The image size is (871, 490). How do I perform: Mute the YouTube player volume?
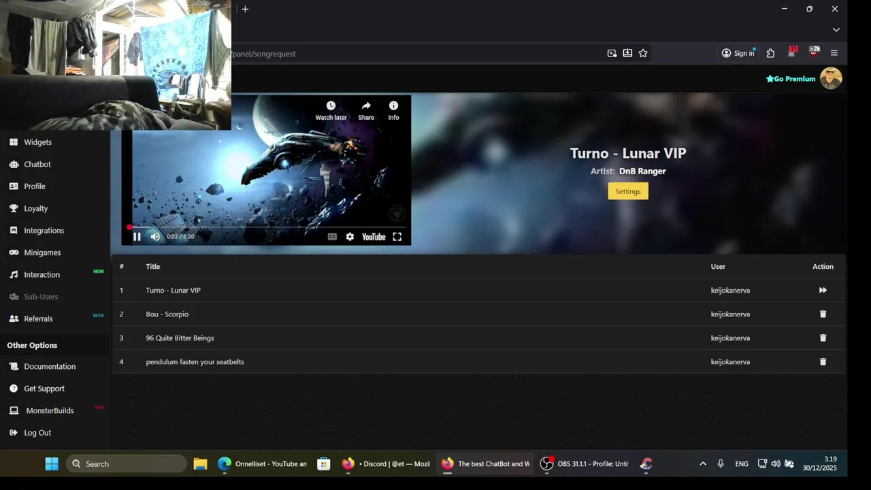(x=155, y=237)
